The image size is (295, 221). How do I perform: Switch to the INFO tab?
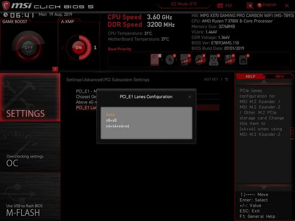tap(279, 76)
